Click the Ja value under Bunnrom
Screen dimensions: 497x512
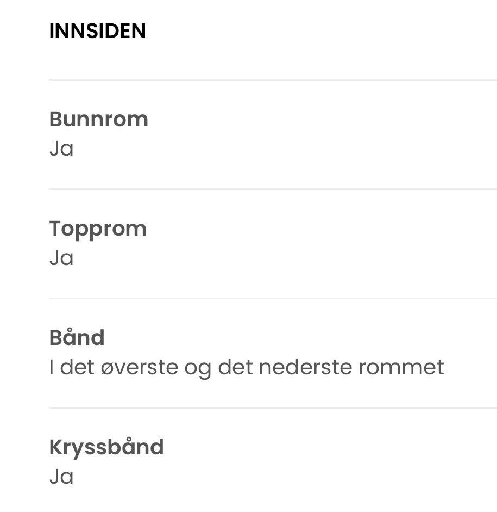pyautogui.click(x=61, y=149)
